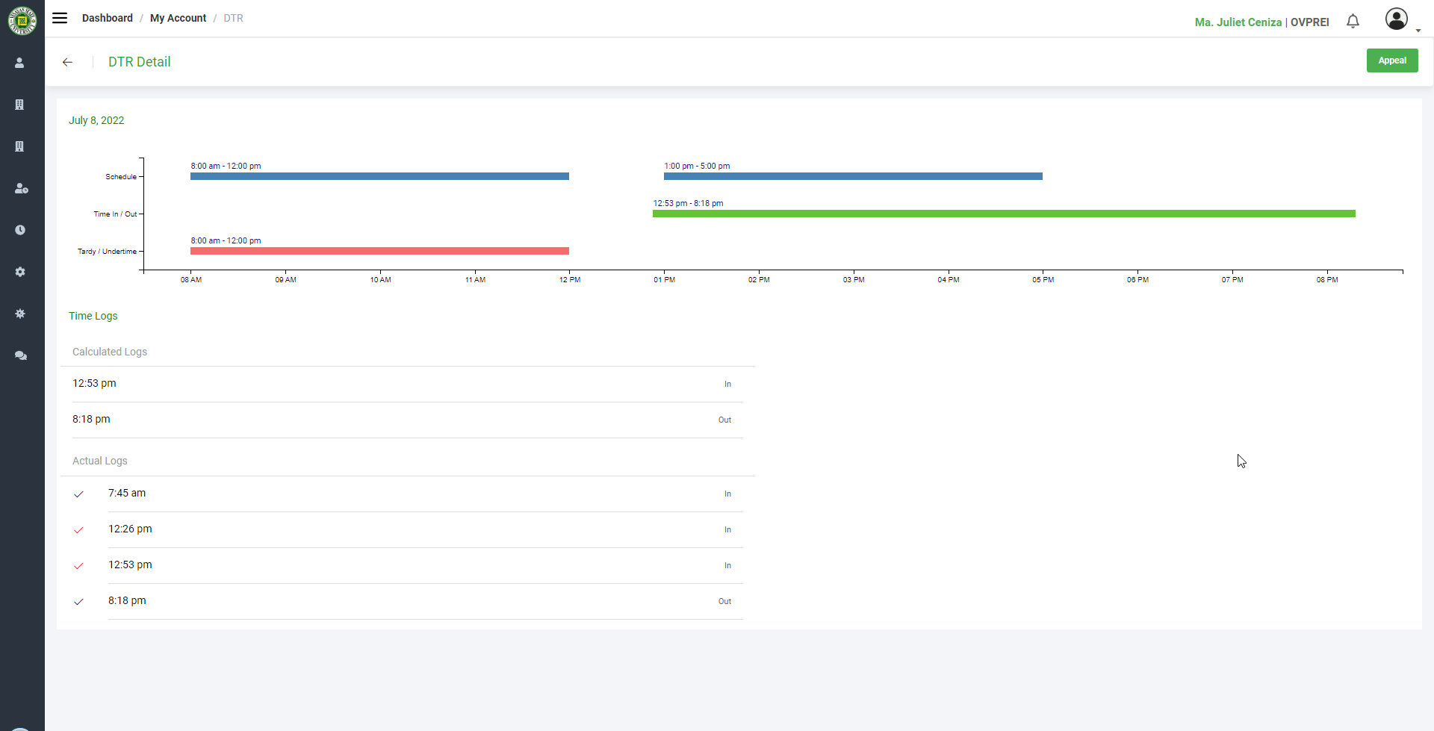The height and width of the screenshot is (731, 1434).
Task: Open the clock icon in sidebar
Action: 20,230
